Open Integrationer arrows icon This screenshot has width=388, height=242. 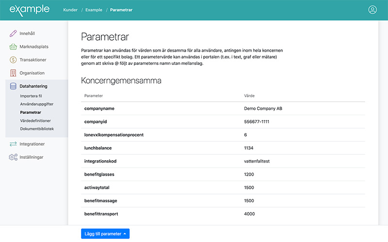coord(13,144)
